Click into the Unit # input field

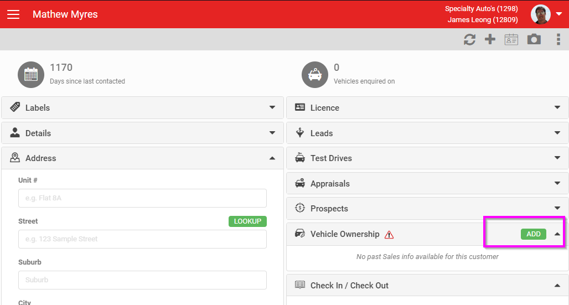point(143,198)
